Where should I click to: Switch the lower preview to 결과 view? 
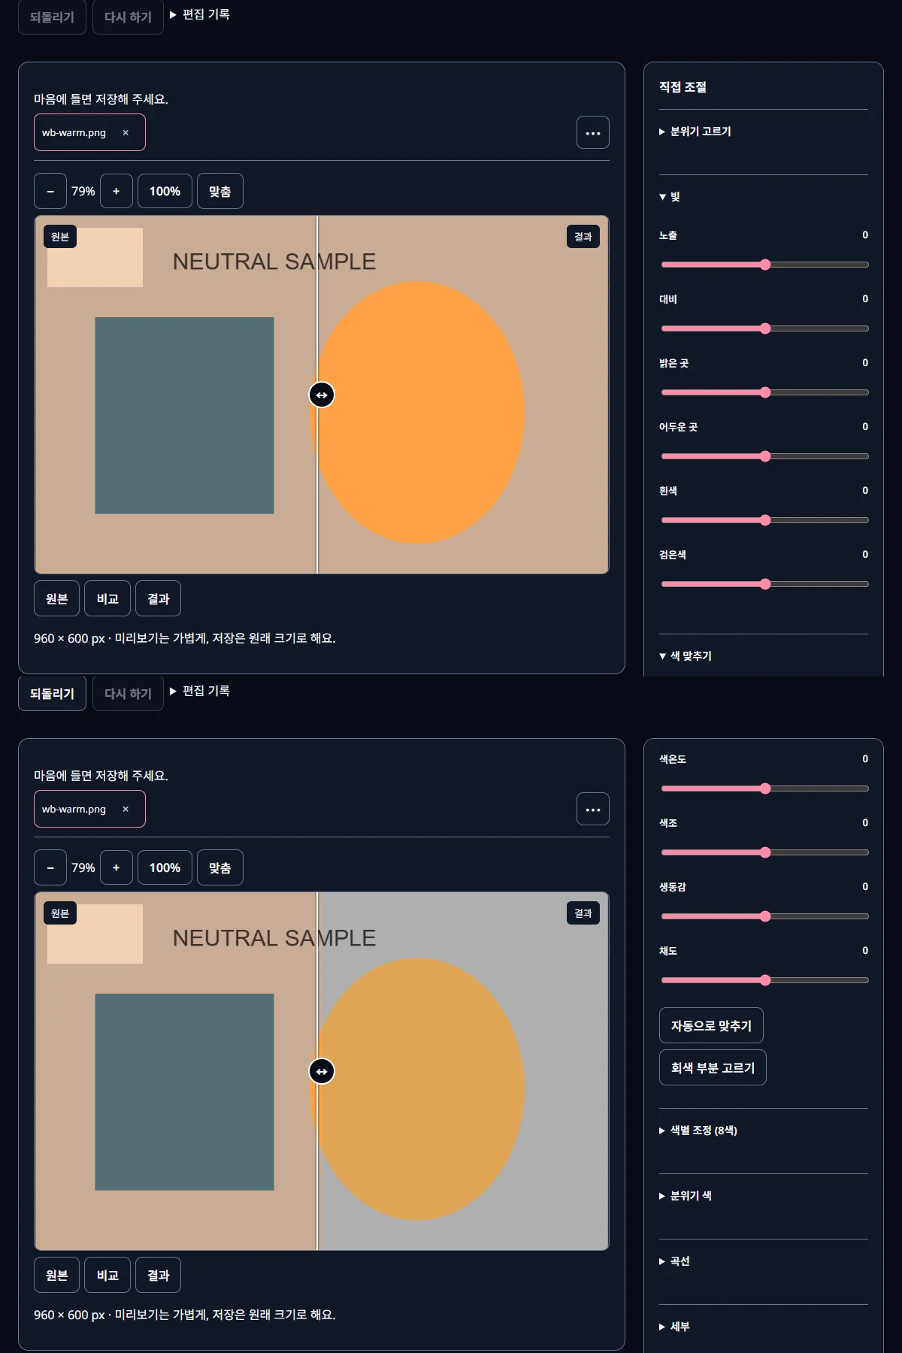pyautogui.click(x=159, y=1275)
